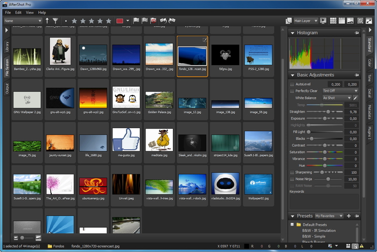This screenshot has width=377, height=252.
Task: Enable the AutoLevel checkbox
Action: tap(292, 85)
